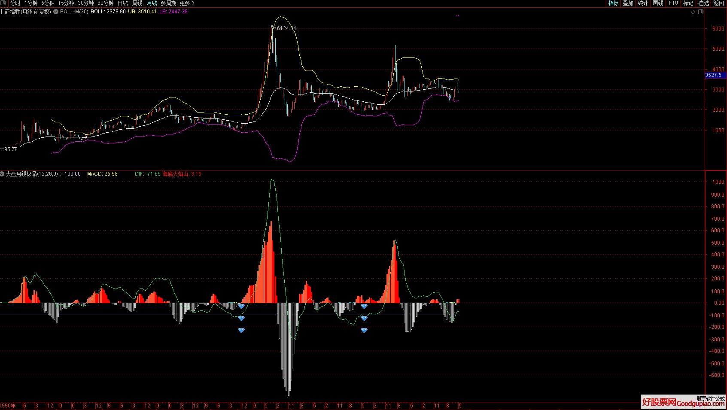727x410 pixels.
Task: Click the UB: 3510.41 value
Action: [x=143, y=12]
